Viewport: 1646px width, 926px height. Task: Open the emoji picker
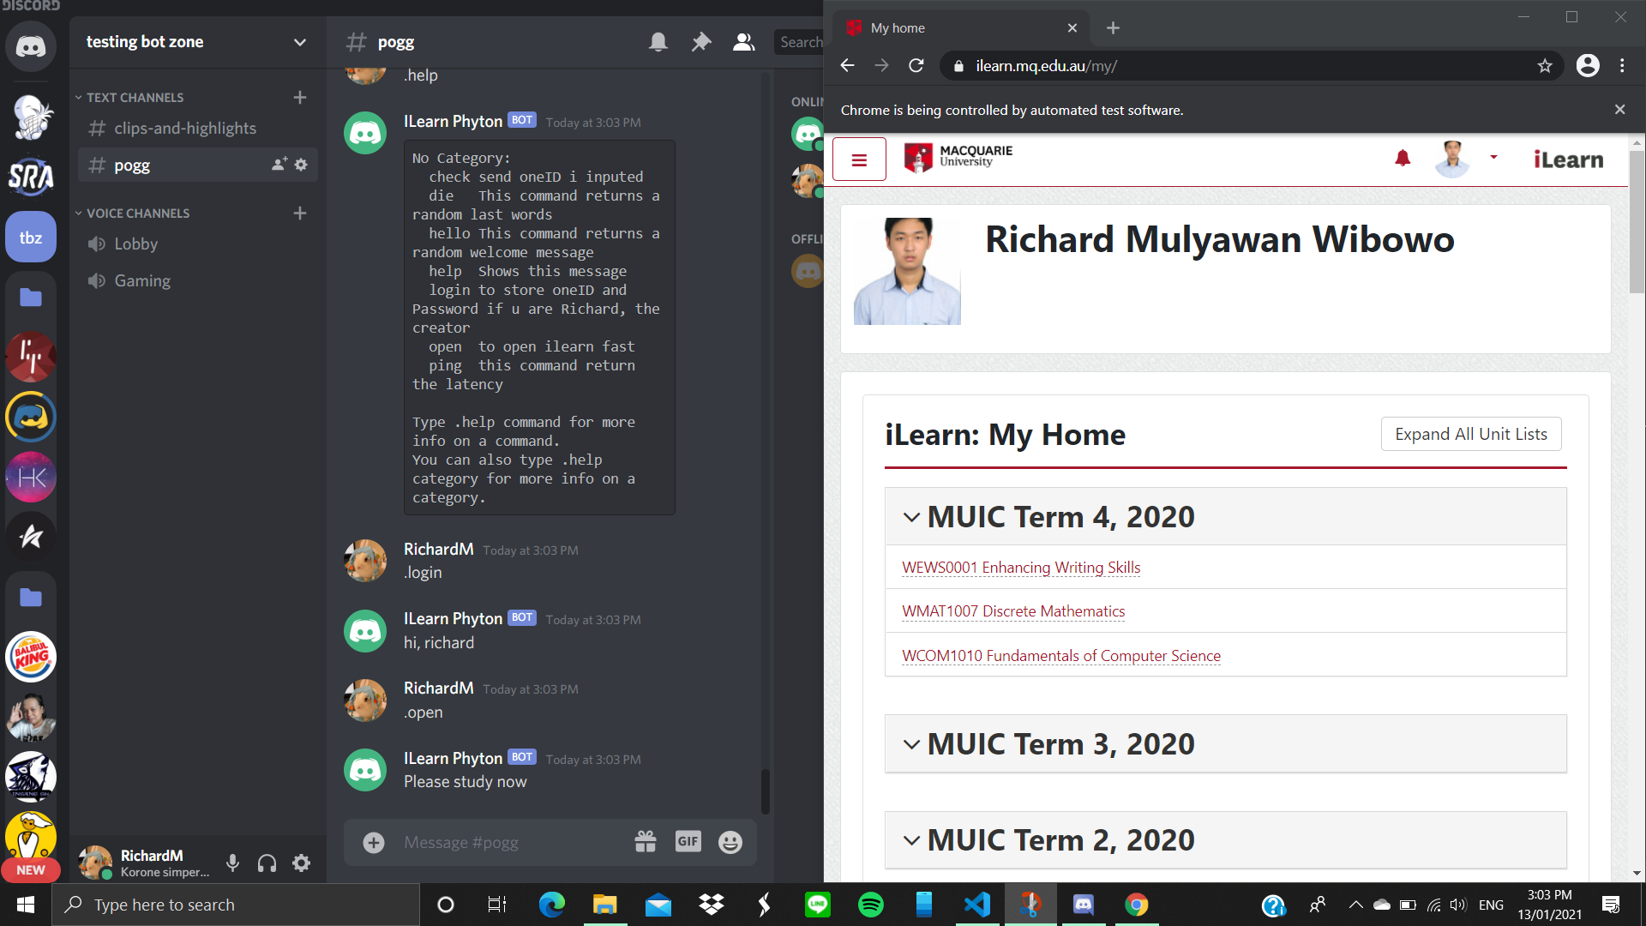coord(730,842)
